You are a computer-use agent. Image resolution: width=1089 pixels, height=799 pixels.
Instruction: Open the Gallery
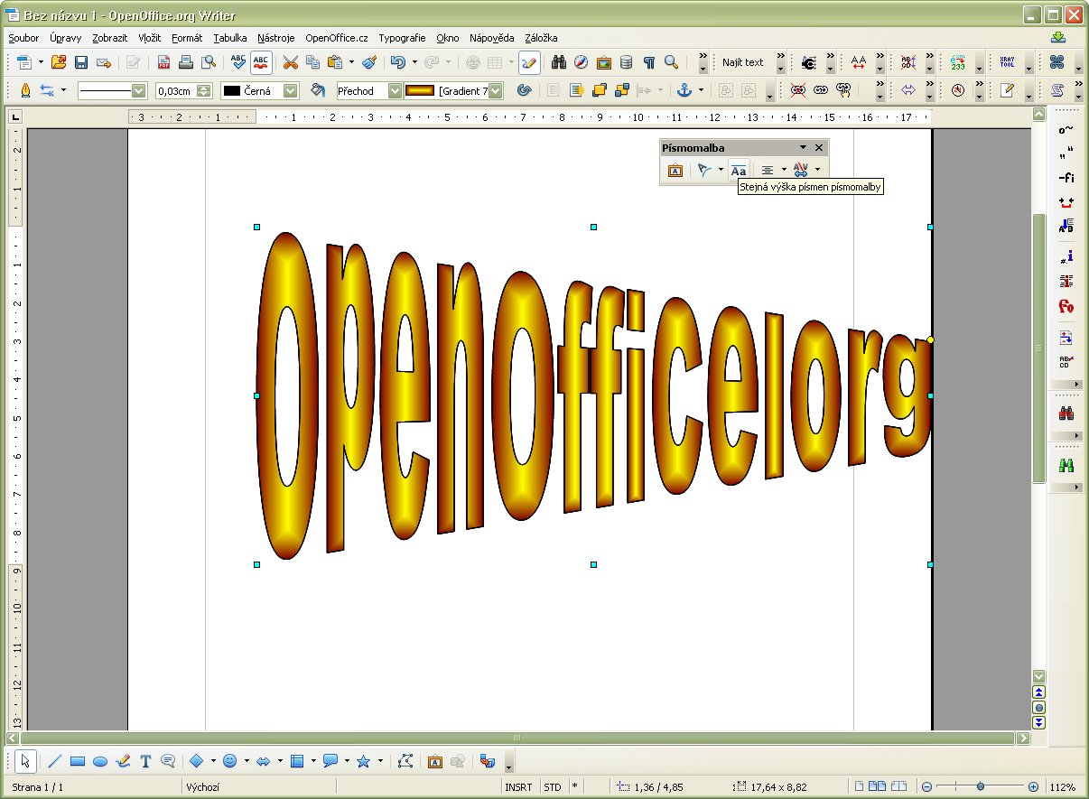(604, 62)
